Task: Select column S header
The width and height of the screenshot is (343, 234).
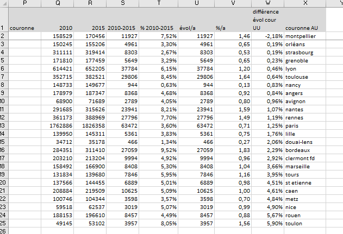Action: coord(123,3)
